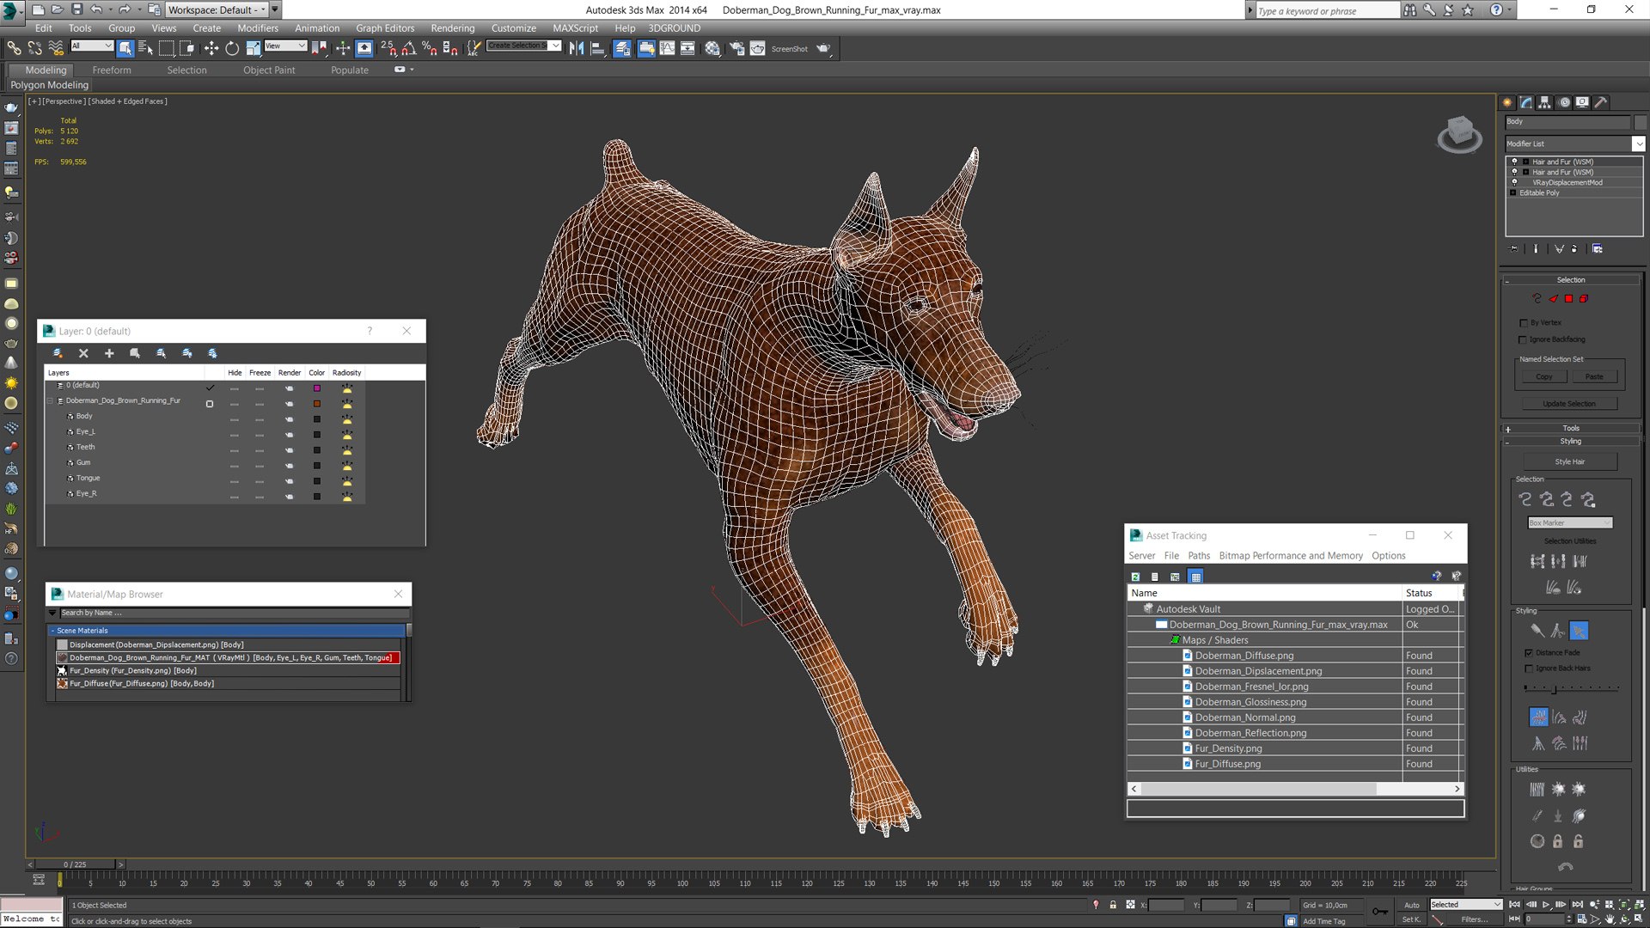
Task: Open the Modifiers menu
Action: (x=257, y=28)
